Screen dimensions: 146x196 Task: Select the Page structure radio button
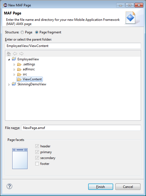pyautogui.click(x=22, y=32)
